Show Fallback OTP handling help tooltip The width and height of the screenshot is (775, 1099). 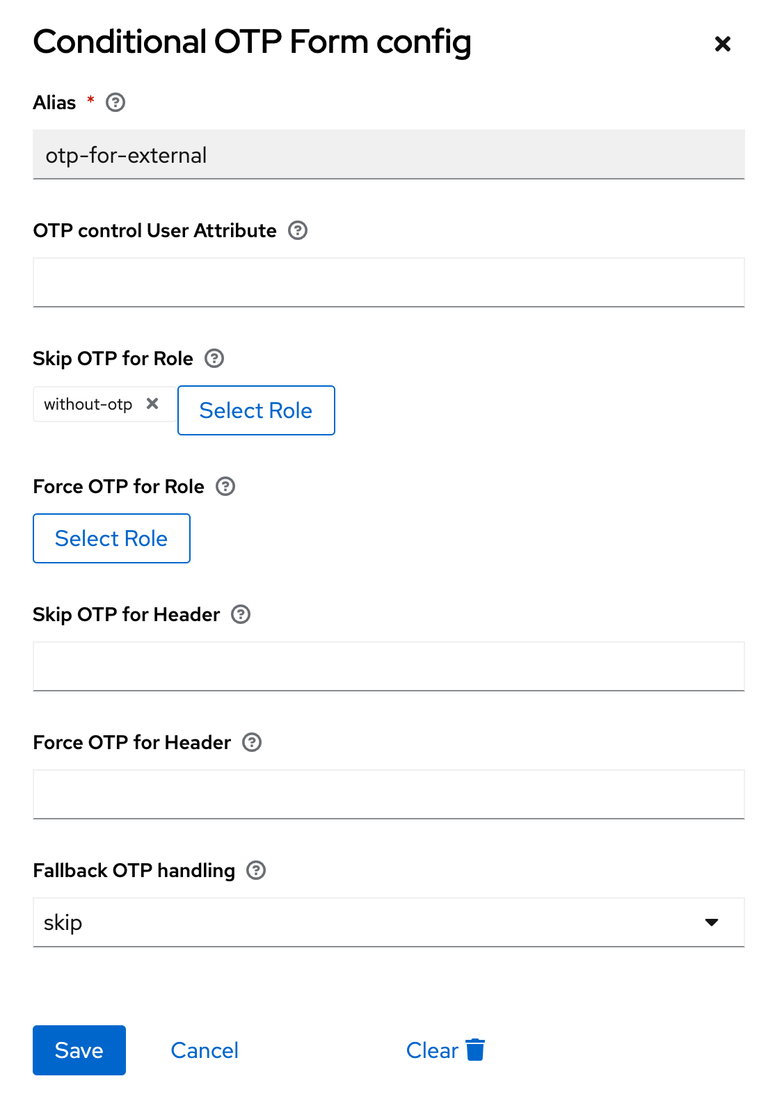tap(255, 870)
